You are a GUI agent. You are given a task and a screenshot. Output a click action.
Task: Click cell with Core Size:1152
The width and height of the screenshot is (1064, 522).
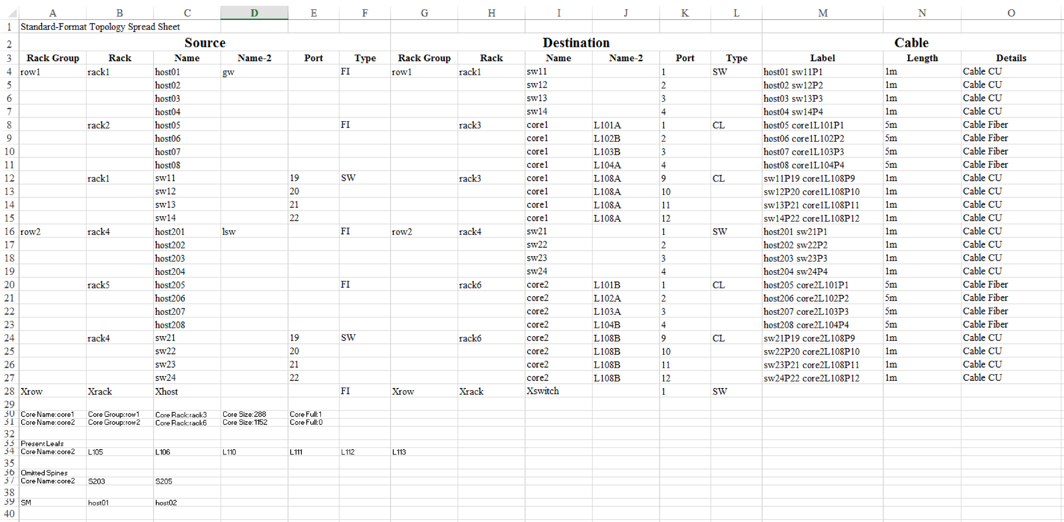pyautogui.click(x=245, y=422)
